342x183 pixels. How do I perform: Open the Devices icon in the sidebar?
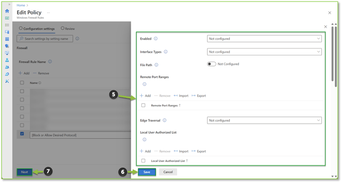[x=7, y=32]
